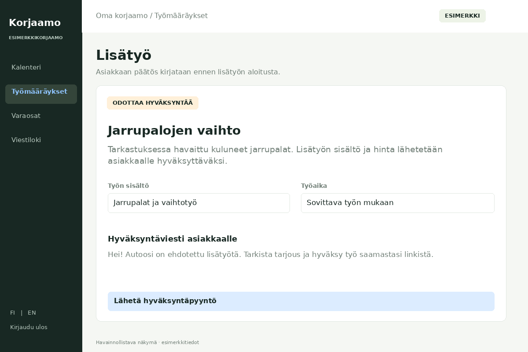Select Työmääräykset in the sidebar
The width and height of the screenshot is (528, 352).
pos(41,94)
